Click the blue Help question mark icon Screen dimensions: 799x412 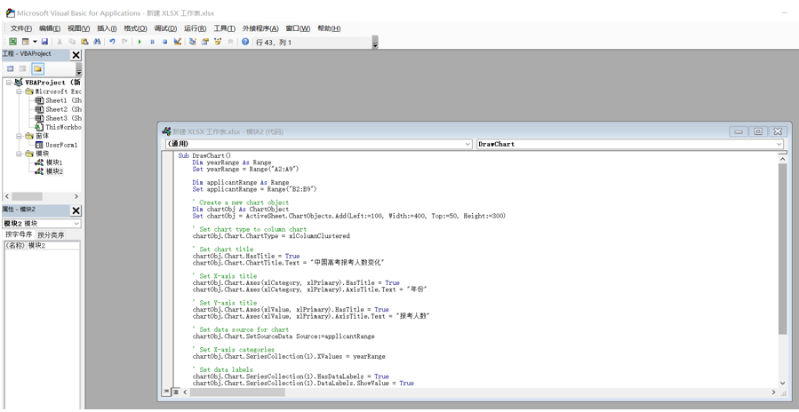click(245, 42)
